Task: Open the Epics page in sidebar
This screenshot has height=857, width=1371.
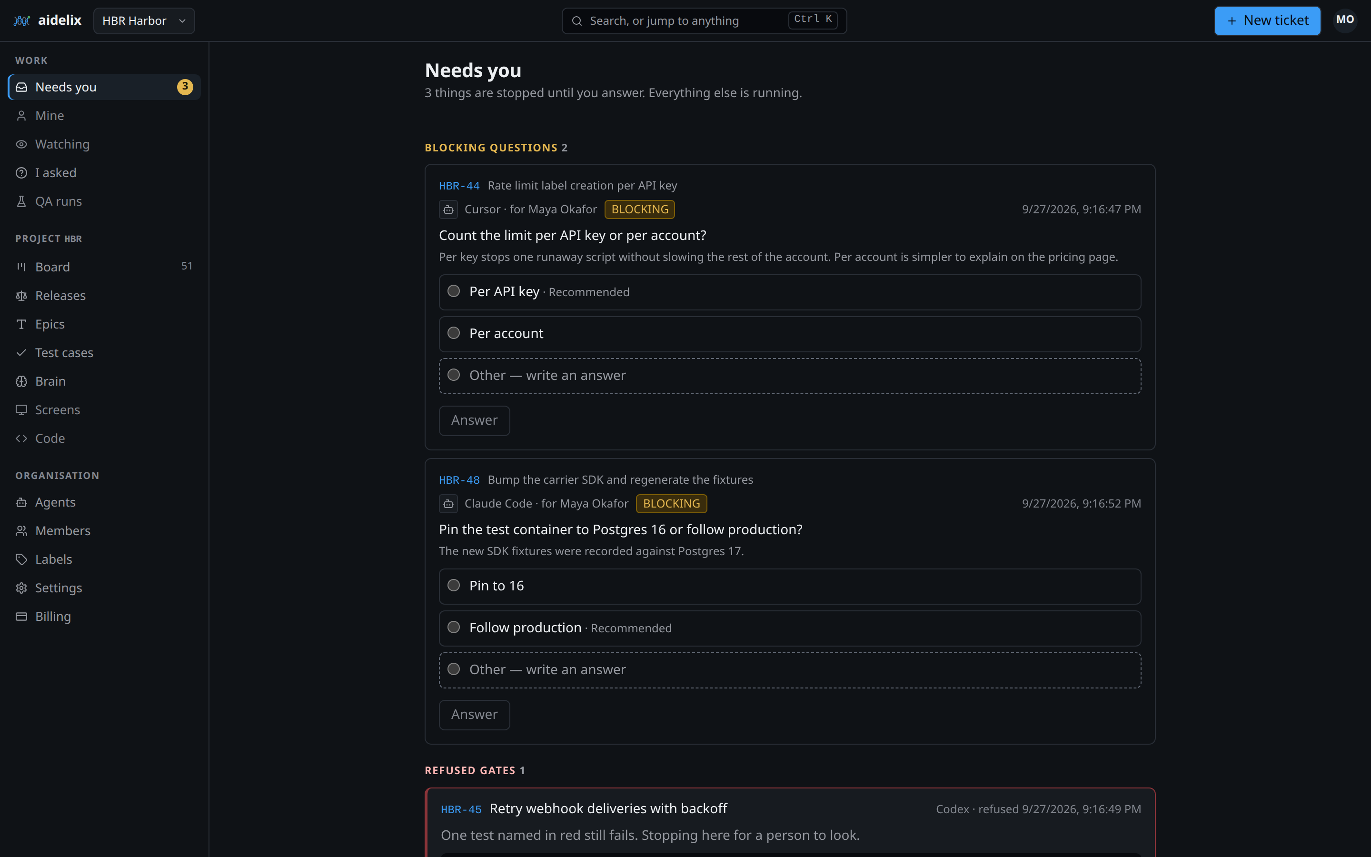Action: pos(104,324)
